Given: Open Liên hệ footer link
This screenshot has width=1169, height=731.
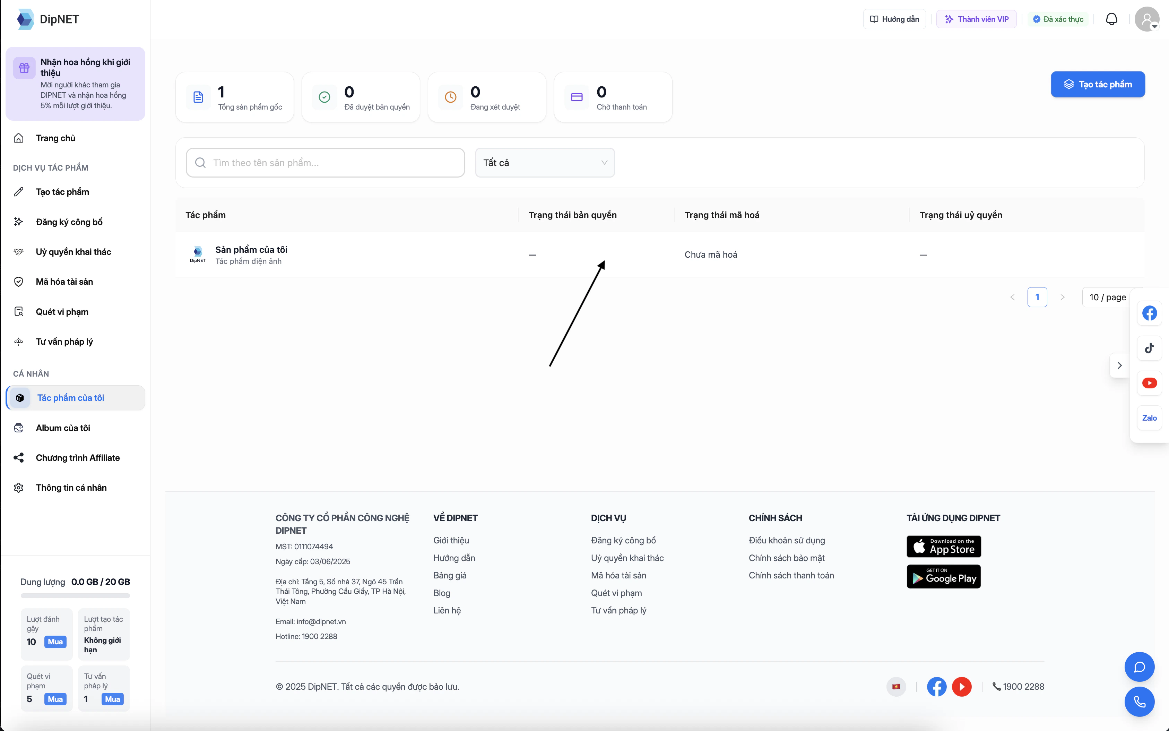Looking at the screenshot, I should (x=447, y=611).
